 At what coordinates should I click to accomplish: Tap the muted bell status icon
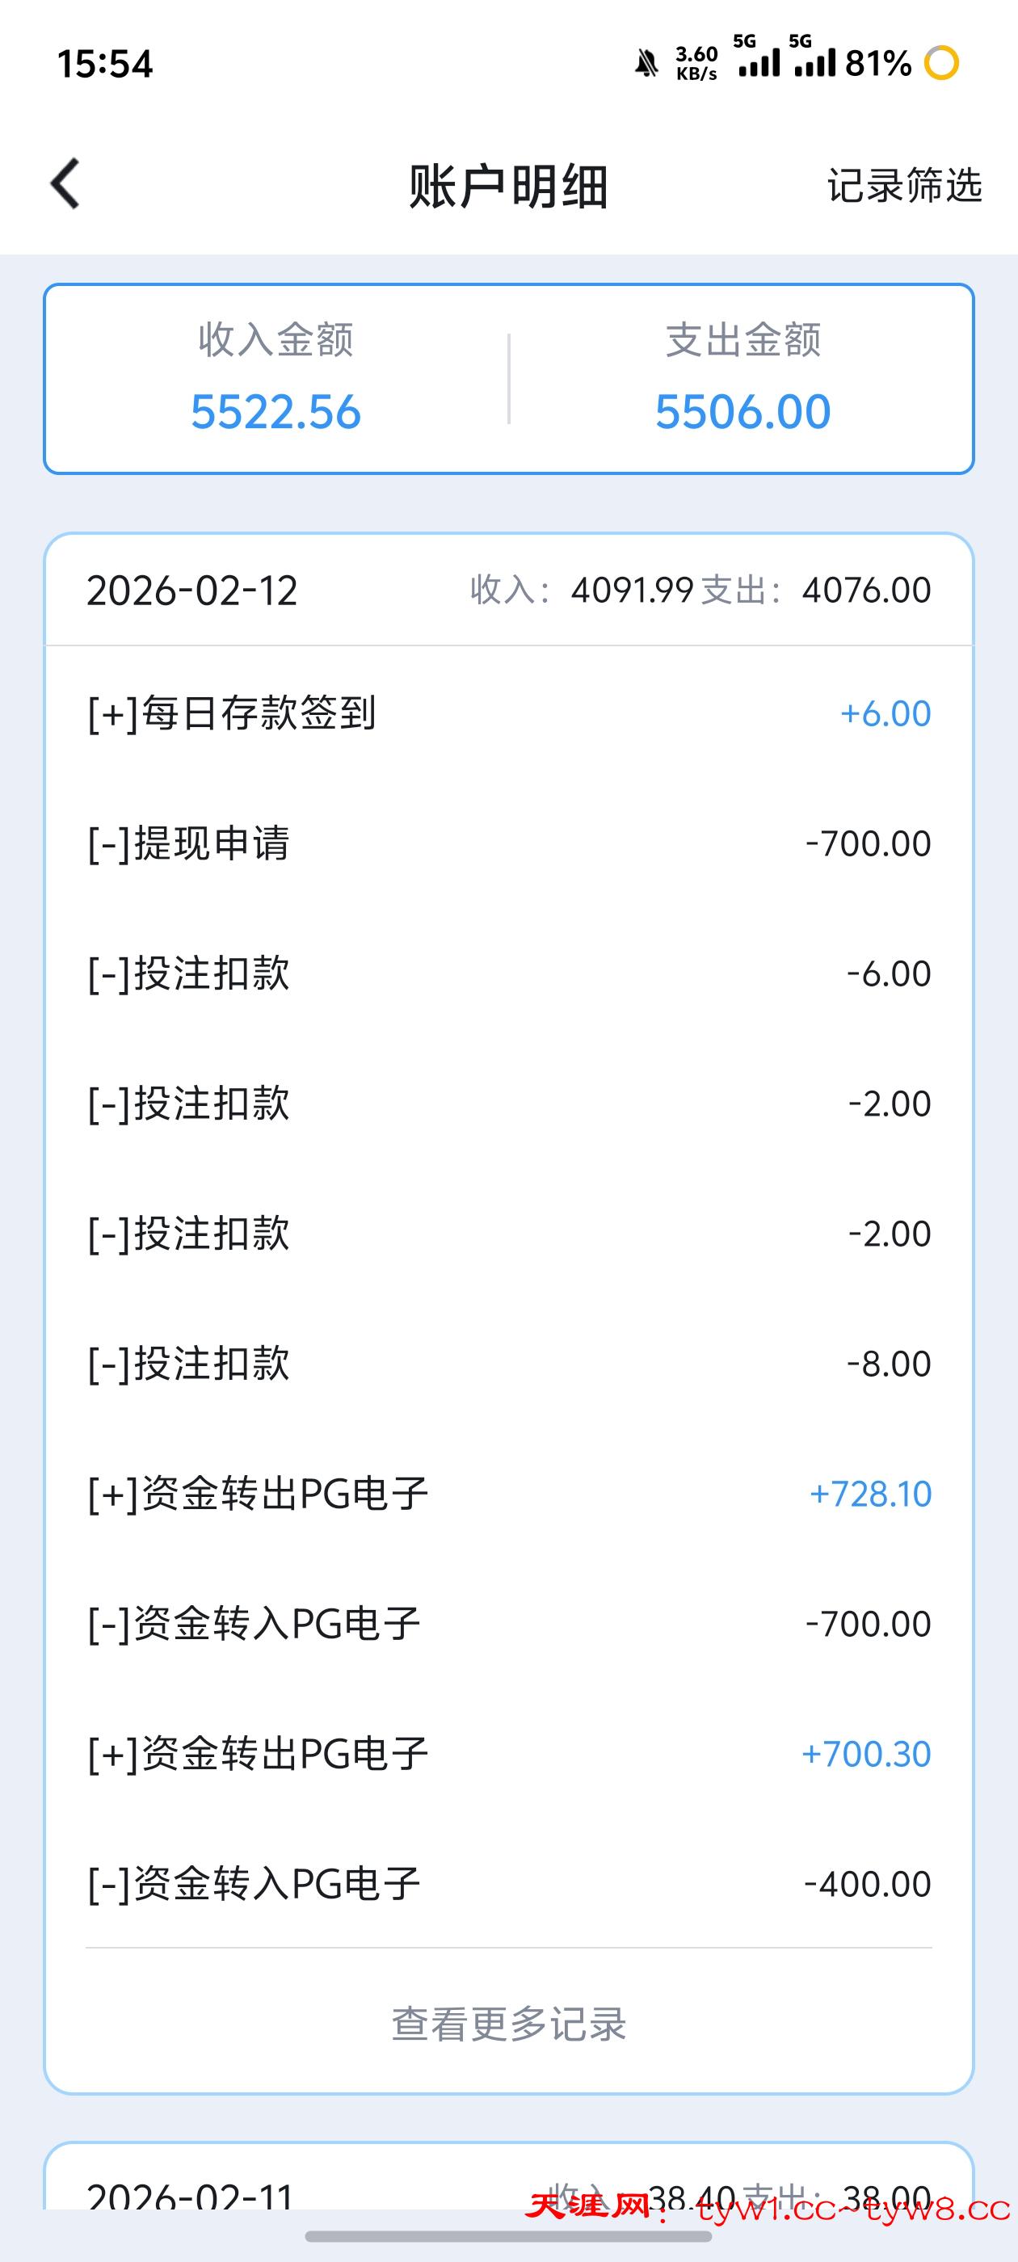[646, 63]
